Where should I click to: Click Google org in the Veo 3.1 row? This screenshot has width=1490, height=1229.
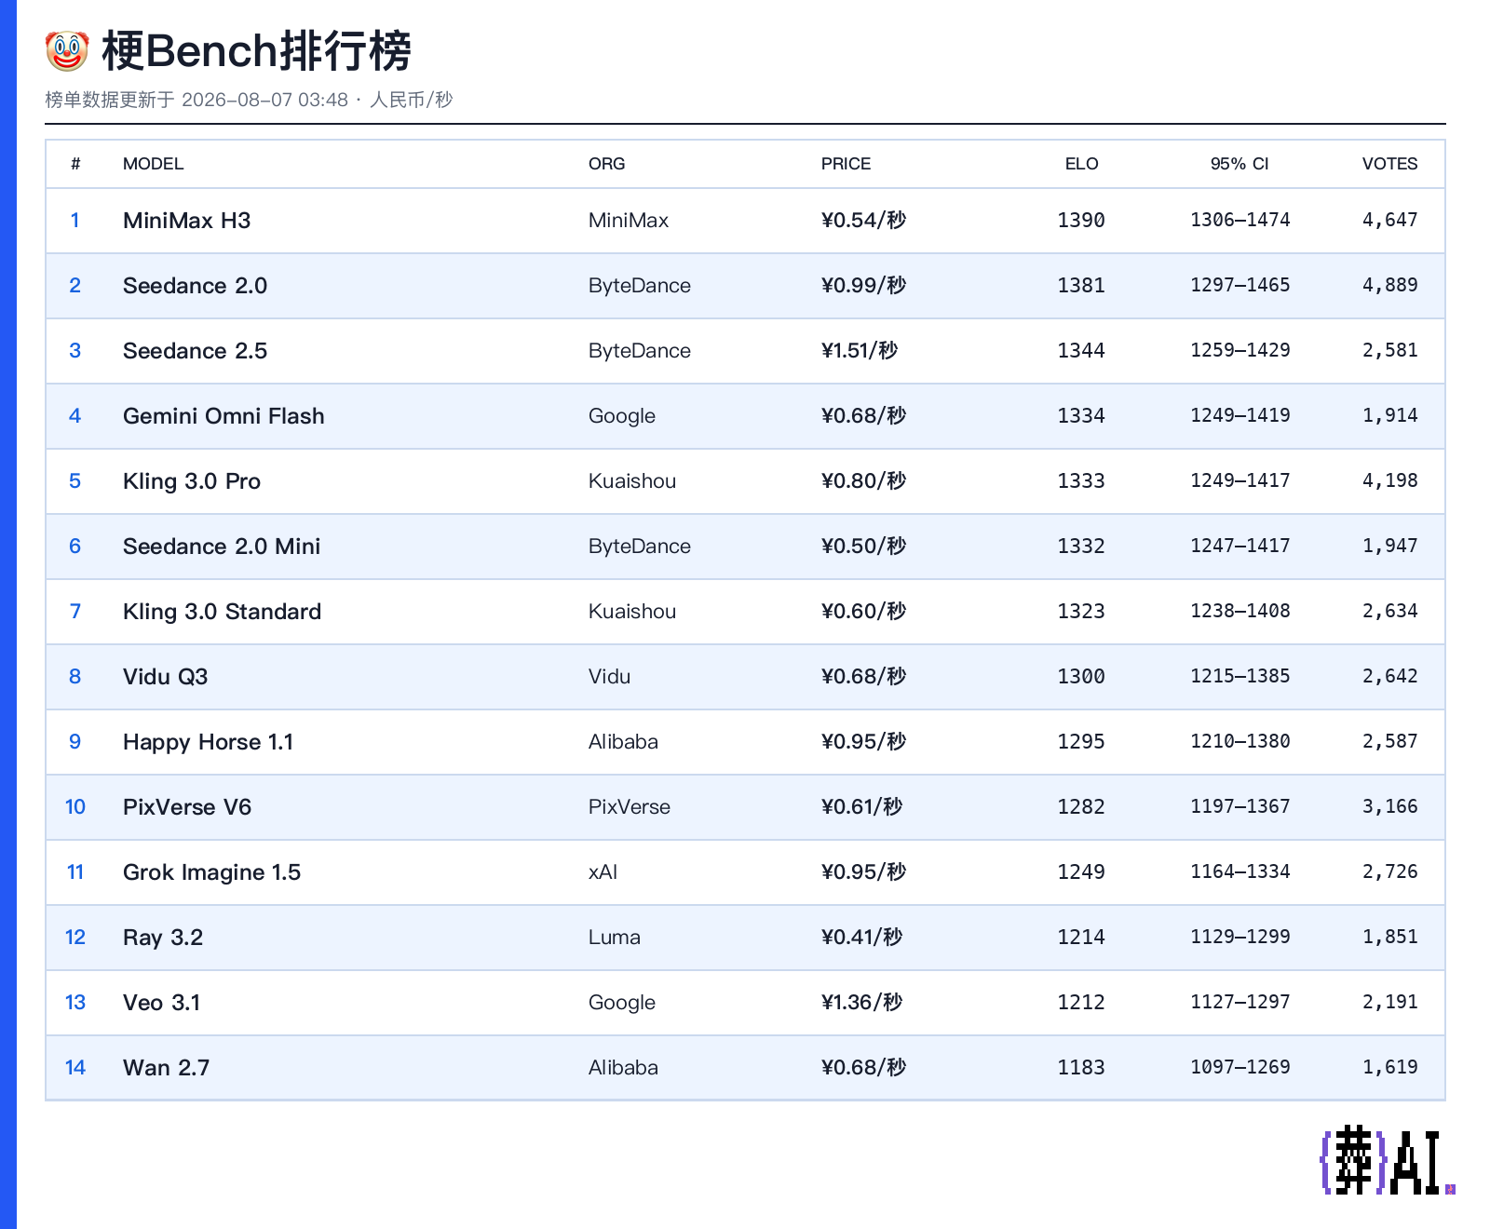pos(622,1003)
